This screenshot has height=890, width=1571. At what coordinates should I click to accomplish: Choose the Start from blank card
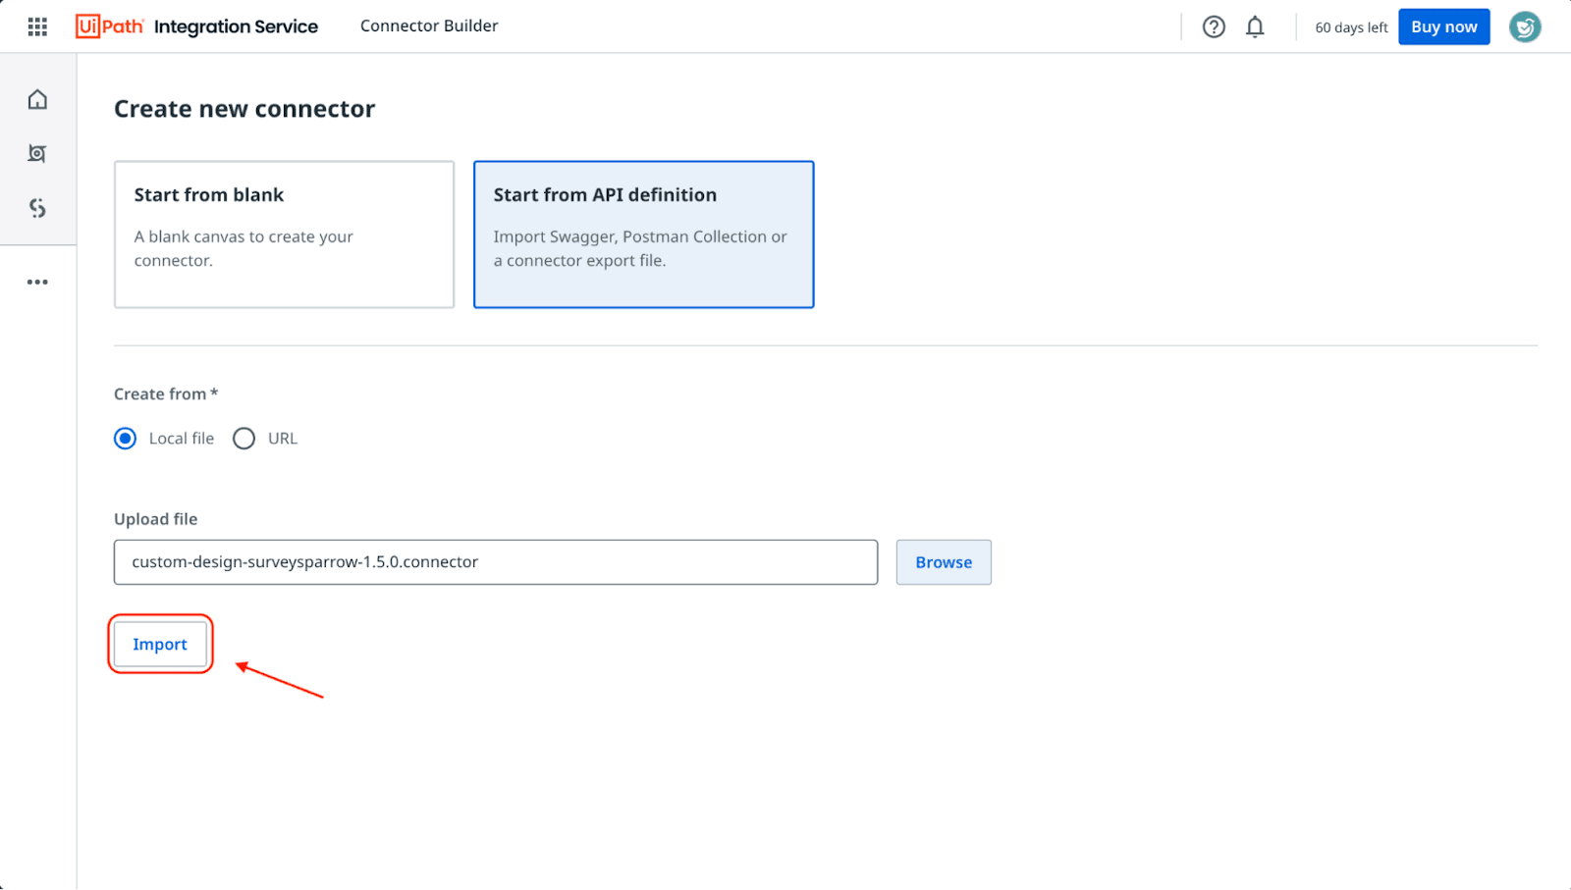pyautogui.click(x=284, y=235)
